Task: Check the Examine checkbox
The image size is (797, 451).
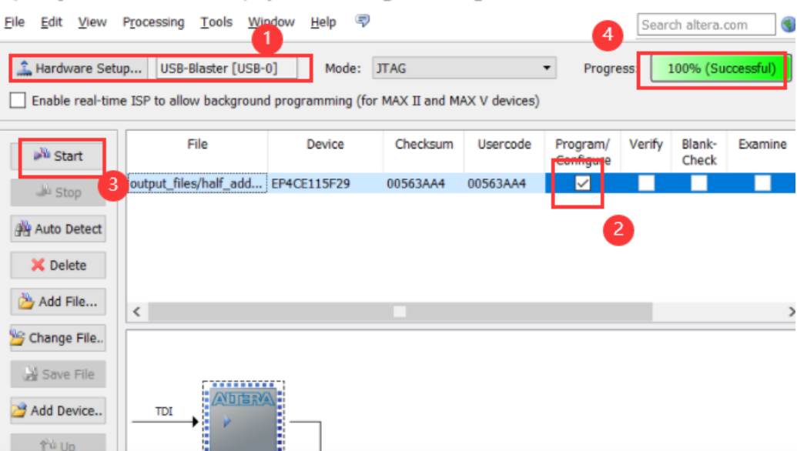Action: coord(762,183)
